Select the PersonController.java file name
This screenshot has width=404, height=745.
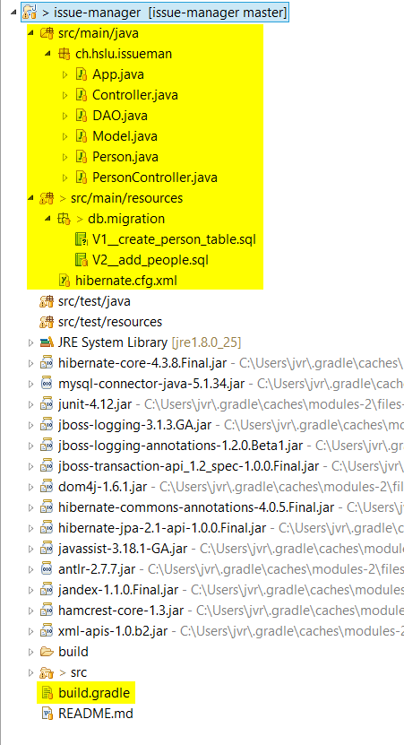click(x=155, y=178)
